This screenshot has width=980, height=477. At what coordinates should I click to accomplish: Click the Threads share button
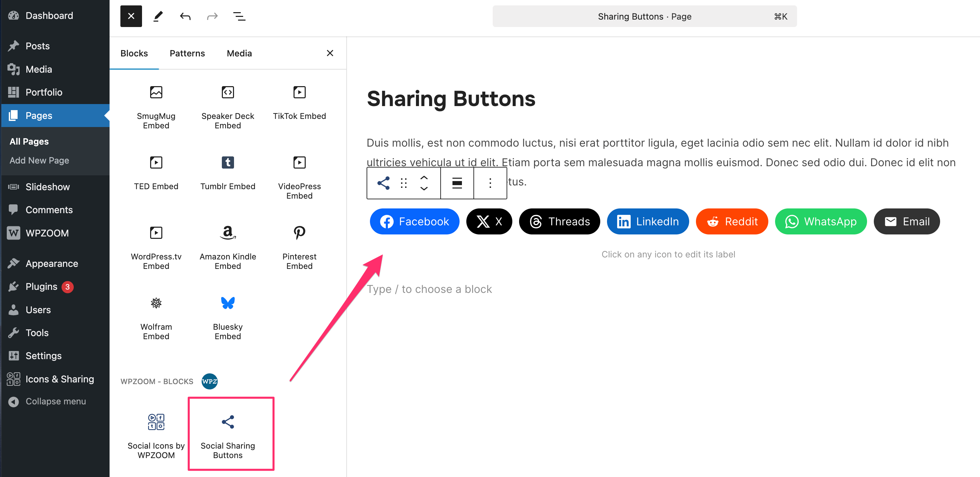click(559, 221)
